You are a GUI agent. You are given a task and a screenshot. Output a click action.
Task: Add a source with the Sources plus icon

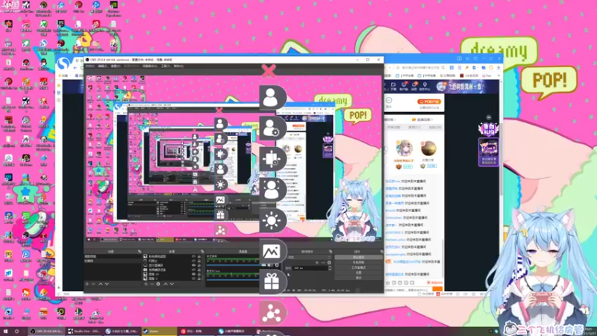coord(146,284)
